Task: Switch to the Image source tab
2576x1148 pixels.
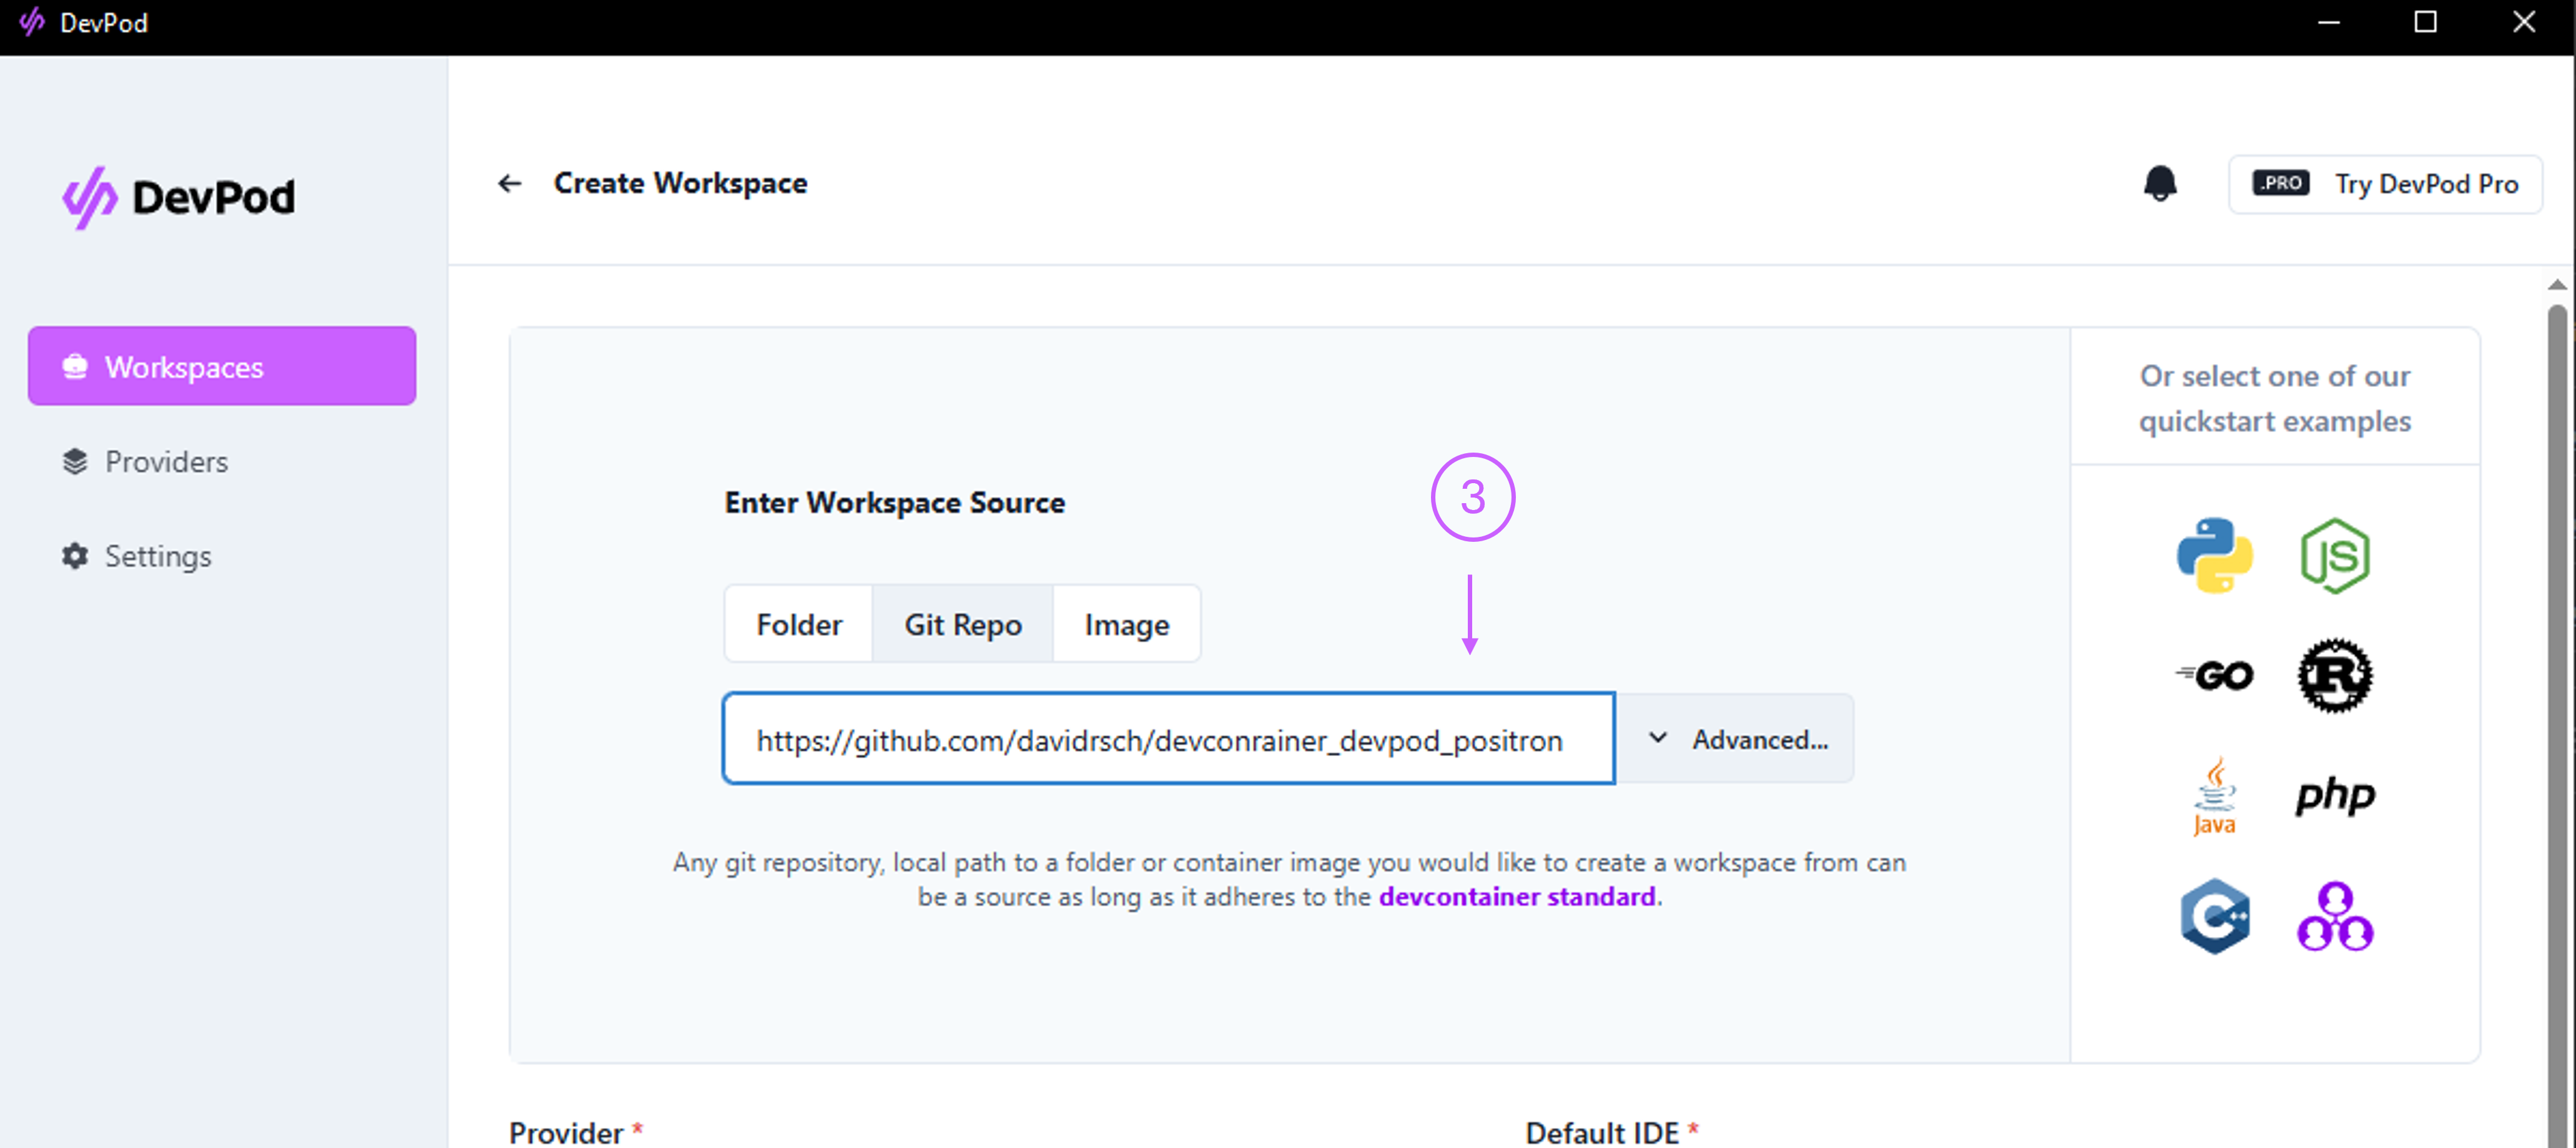Action: 1126,625
